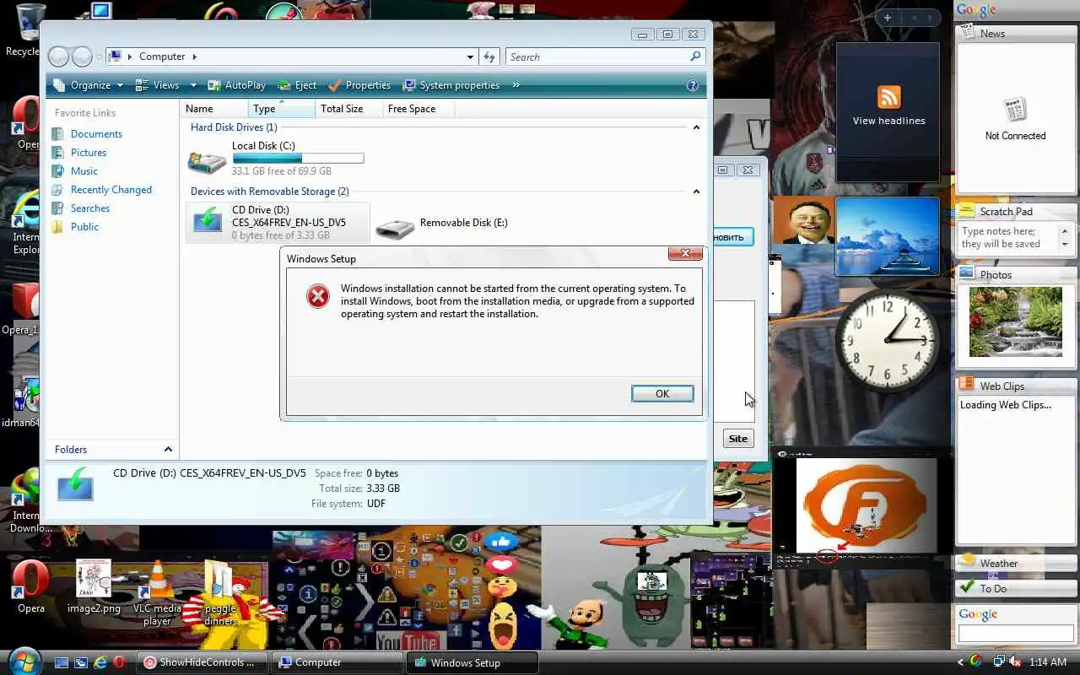Click AutoPlay in the Explorer toolbar
Viewport: 1080px width, 675px height.
pos(237,85)
